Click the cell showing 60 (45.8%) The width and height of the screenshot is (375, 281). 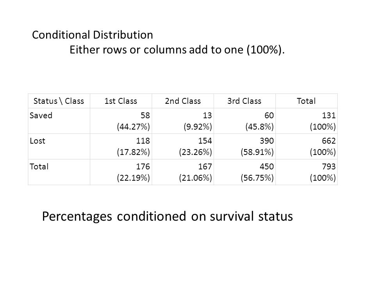(x=245, y=121)
